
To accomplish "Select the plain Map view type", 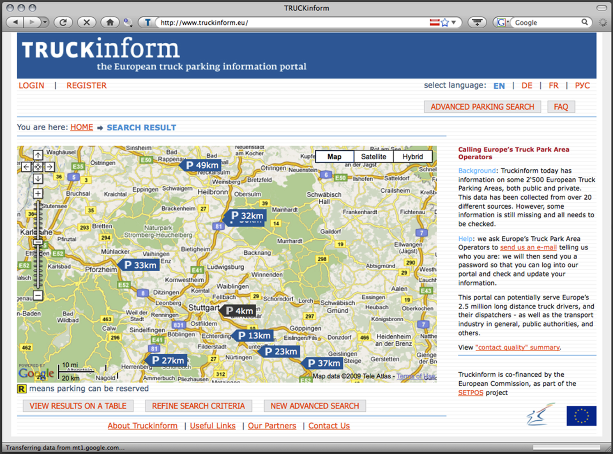I will [x=334, y=157].
